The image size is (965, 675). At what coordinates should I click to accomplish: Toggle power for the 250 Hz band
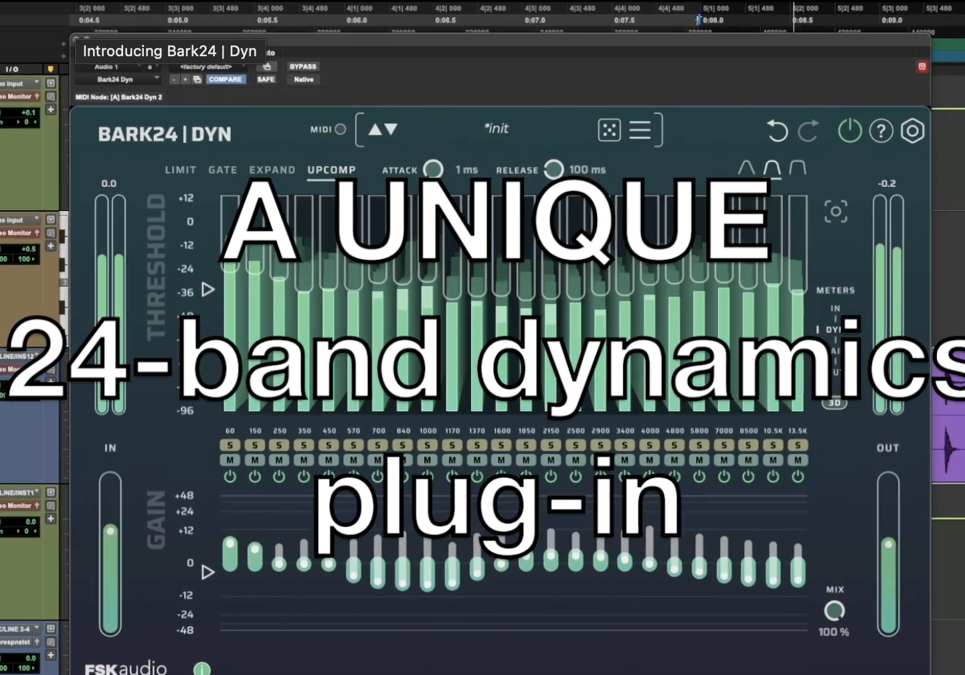279,476
